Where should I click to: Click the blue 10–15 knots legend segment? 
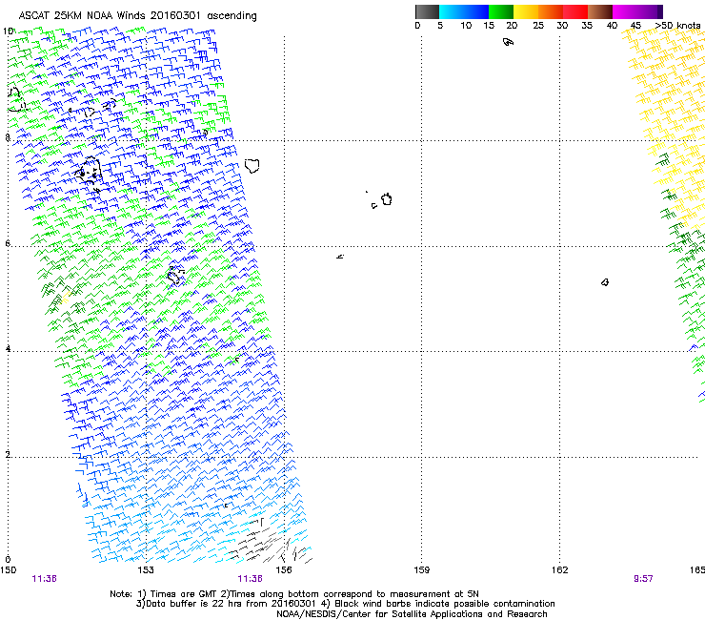tap(476, 11)
